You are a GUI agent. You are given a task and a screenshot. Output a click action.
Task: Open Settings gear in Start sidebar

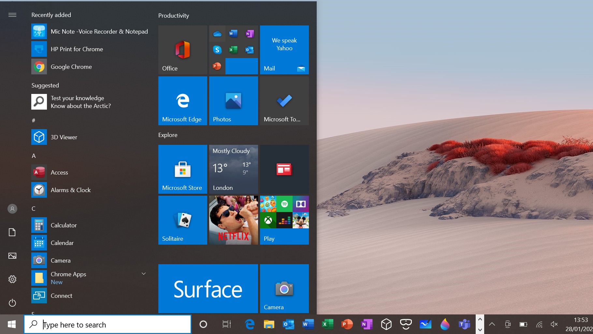pos(12,279)
